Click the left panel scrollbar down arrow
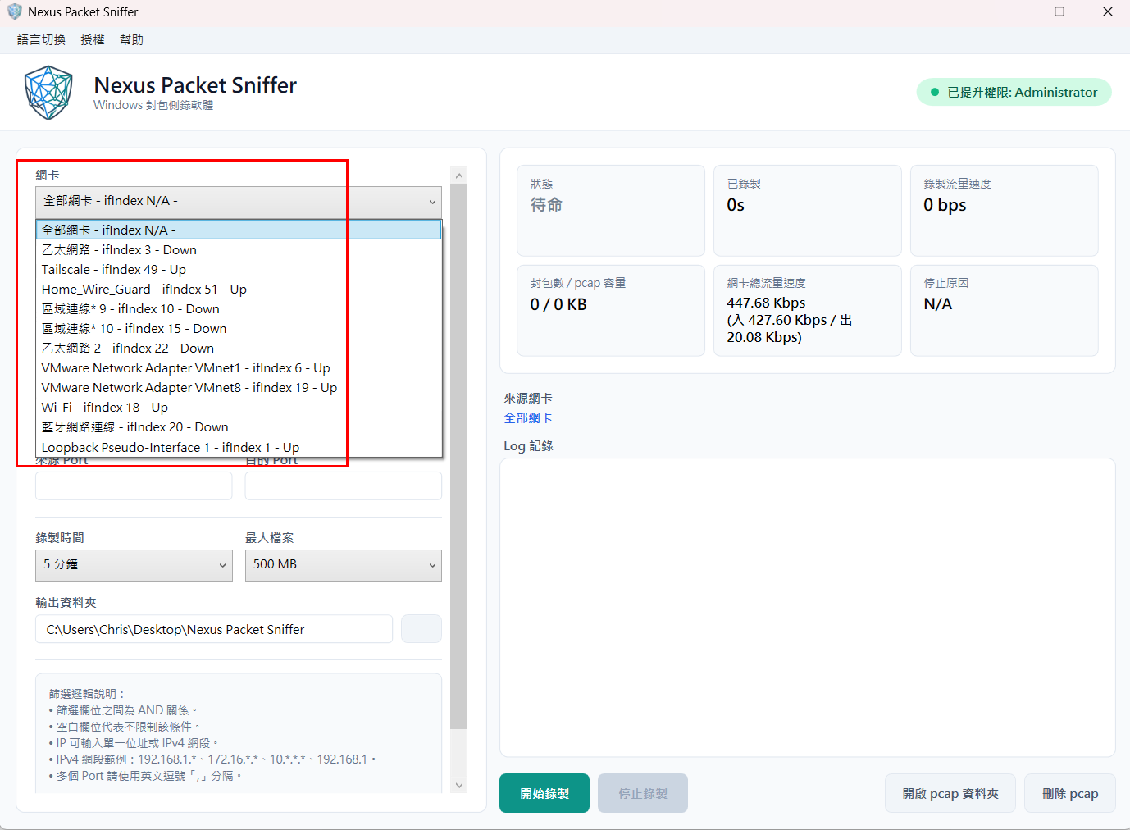The height and width of the screenshot is (830, 1130). tap(459, 785)
